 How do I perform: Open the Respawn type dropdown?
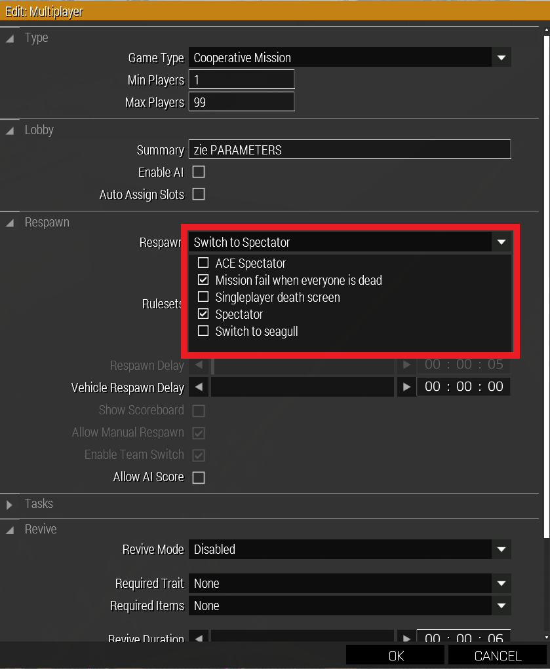click(349, 242)
